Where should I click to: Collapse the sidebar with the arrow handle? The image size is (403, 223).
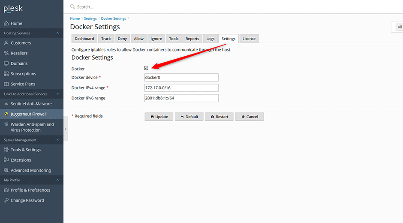pyautogui.click(x=66, y=129)
